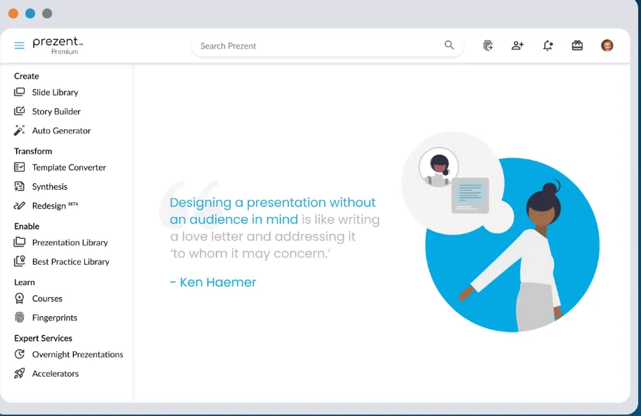The image size is (641, 416).
Task: Click the Synthesis icon
Action: 19,186
